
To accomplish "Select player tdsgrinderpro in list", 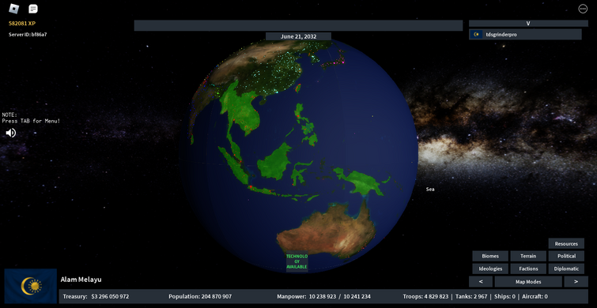I will [525, 35].
